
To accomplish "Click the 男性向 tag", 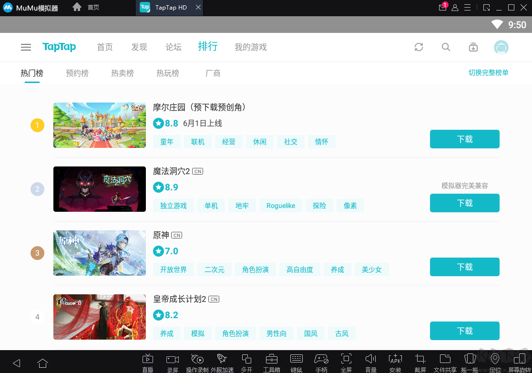I will [x=276, y=333].
